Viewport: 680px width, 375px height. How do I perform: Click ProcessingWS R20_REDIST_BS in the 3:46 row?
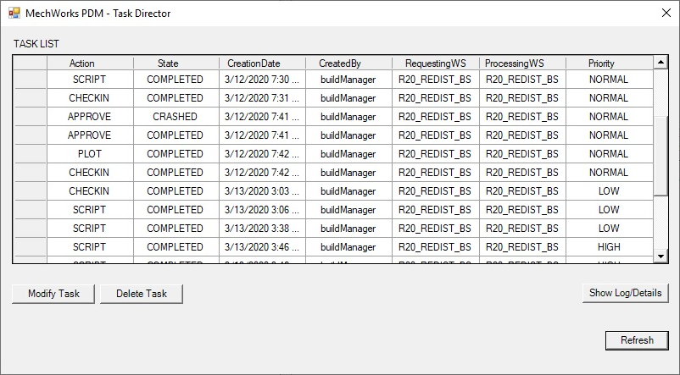(x=522, y=247)
